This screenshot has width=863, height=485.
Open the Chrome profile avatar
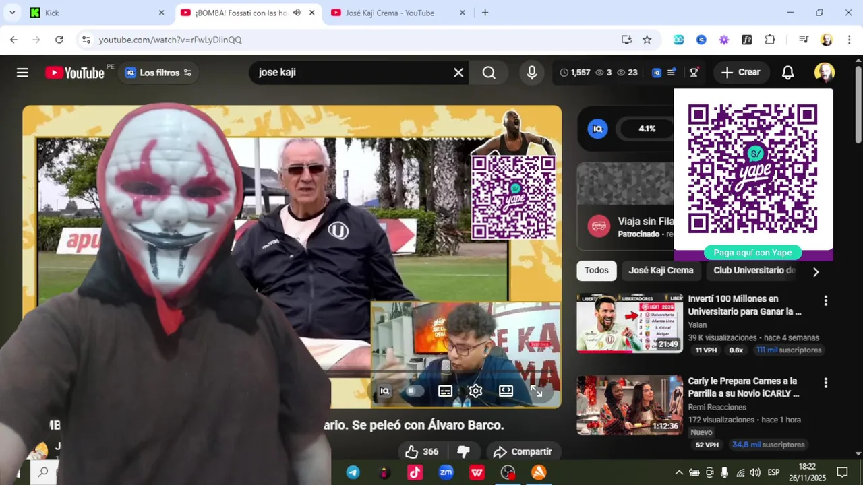827,40
